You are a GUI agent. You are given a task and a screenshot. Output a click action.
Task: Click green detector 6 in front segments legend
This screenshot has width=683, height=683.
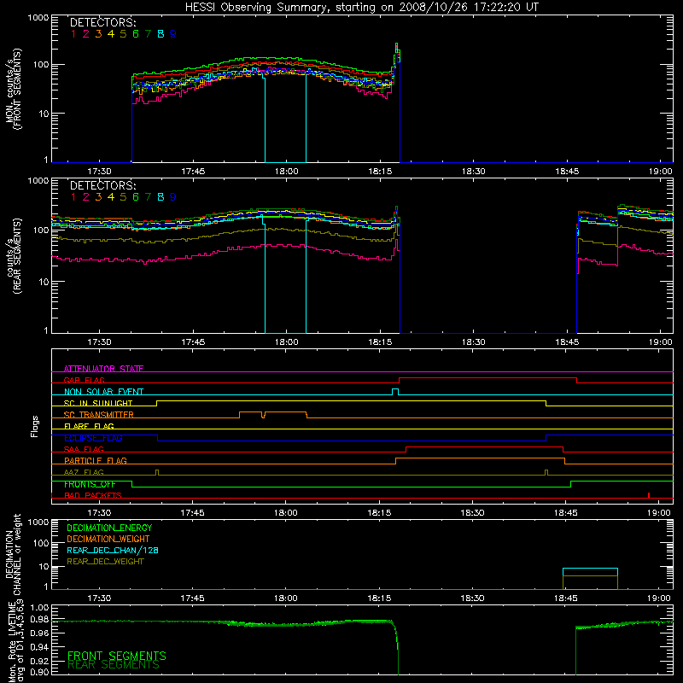[136, 33]
